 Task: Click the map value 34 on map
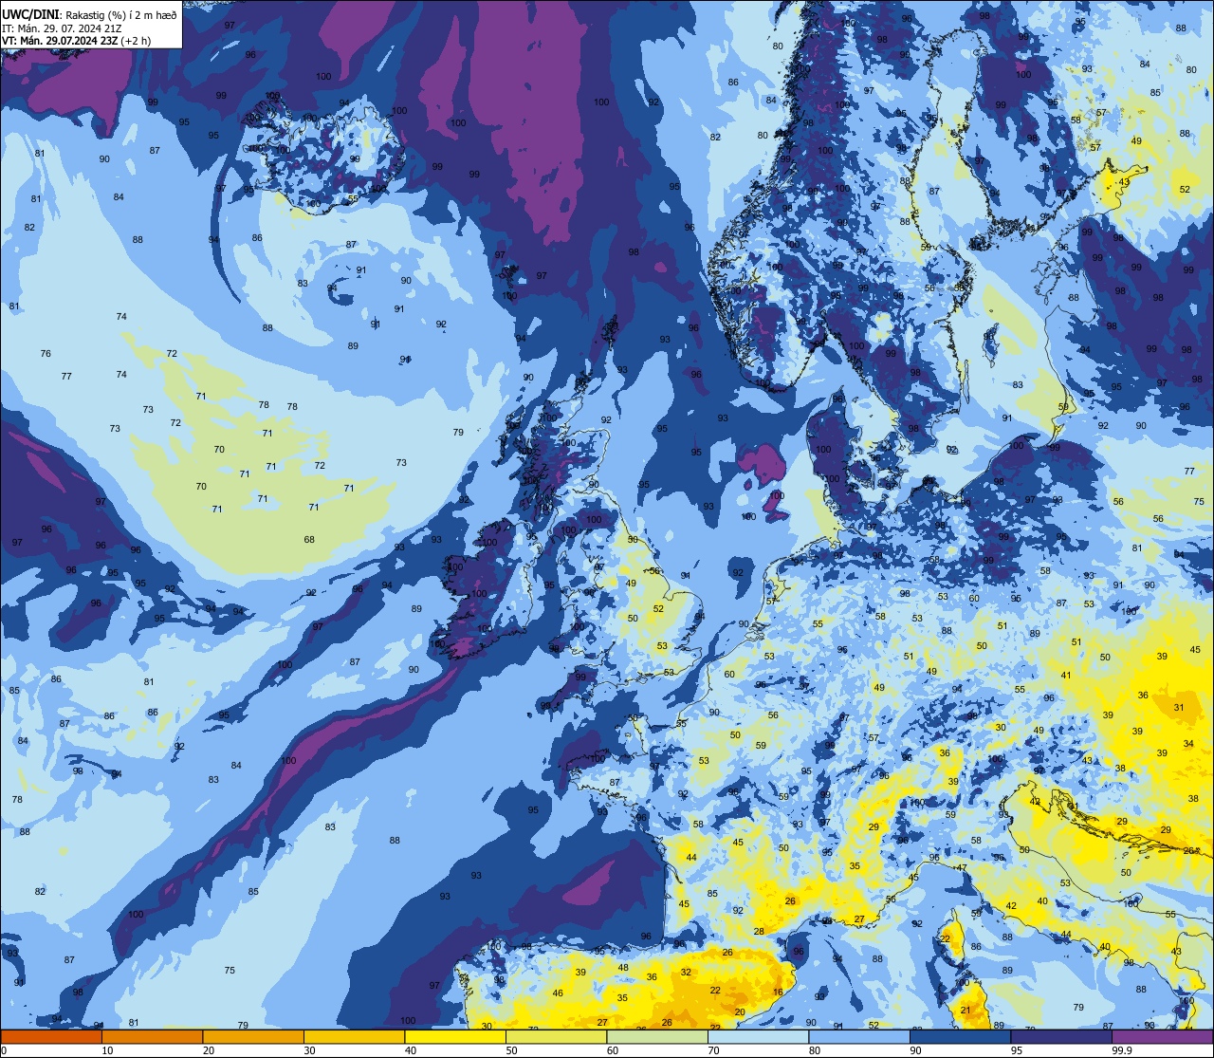coord(1188,744)
